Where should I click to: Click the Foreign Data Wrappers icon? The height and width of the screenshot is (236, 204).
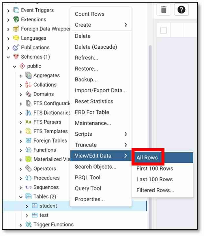click(x=16, y=29)
